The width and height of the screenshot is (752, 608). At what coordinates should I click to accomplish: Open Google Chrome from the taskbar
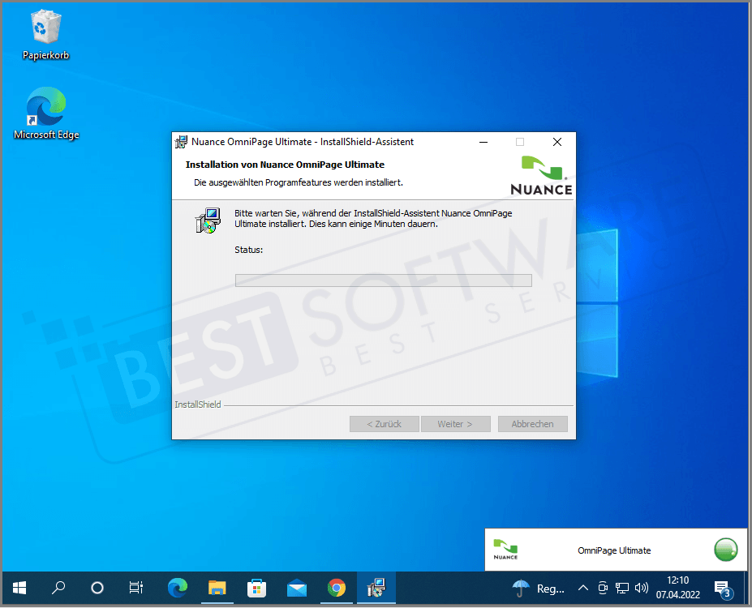[337, 588]
